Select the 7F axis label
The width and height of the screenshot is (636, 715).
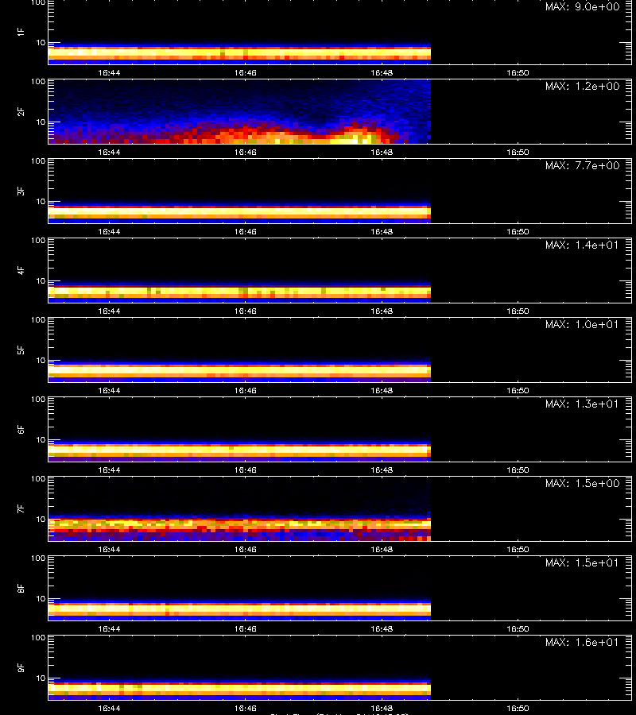click(21, 508)
